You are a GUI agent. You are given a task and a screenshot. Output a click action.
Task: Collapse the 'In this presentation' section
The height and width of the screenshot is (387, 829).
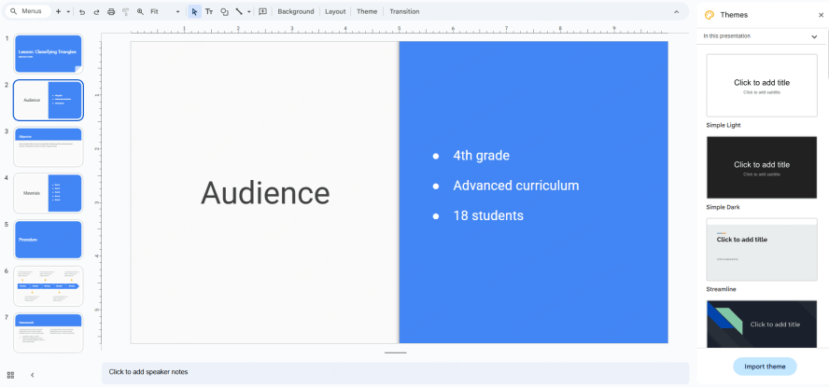[x=813, y=36]
